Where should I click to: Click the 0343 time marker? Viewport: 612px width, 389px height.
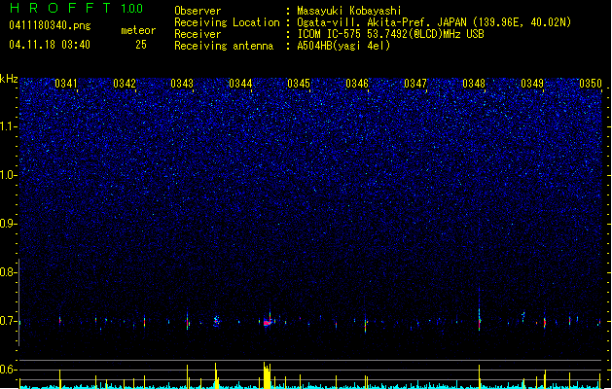click(182, 84)
